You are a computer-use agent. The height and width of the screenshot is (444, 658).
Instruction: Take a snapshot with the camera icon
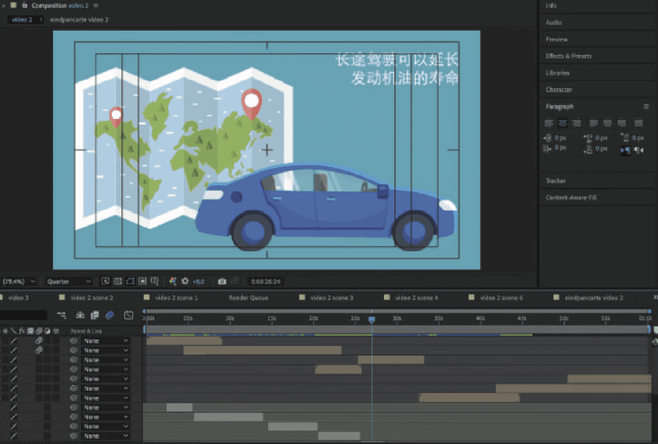(222, 281)
